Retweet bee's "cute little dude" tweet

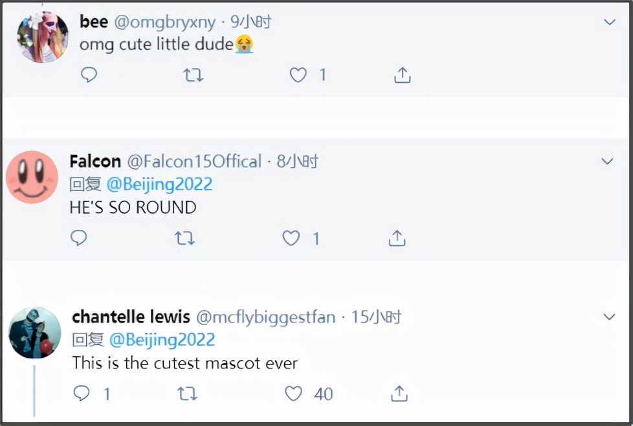pos(194,76)
